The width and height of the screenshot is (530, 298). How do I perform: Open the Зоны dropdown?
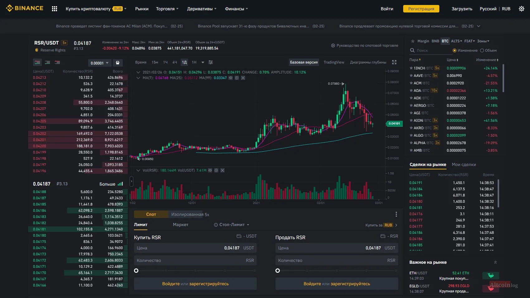(483, 41)
